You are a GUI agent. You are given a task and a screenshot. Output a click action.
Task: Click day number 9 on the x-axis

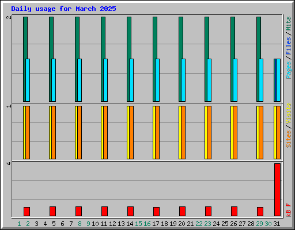pos(88,224)
